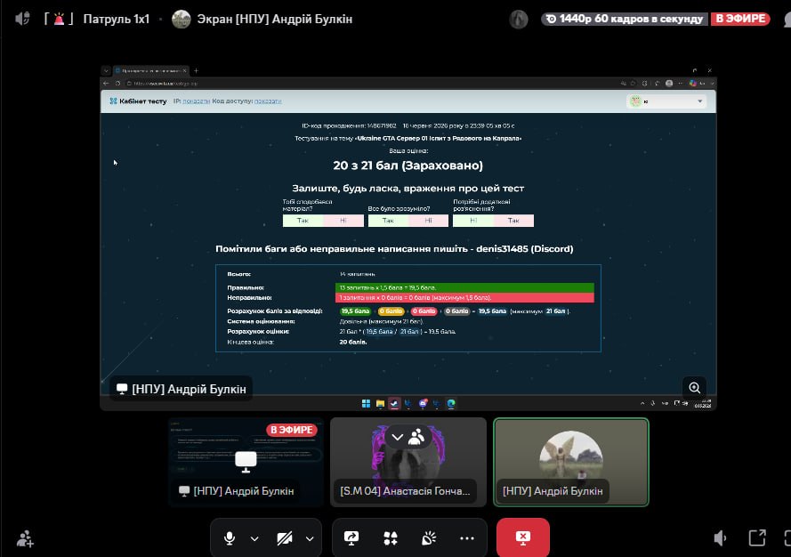Click the screen share icon
The width and height of the screenshot is (791, 557).
pos(351,537)
